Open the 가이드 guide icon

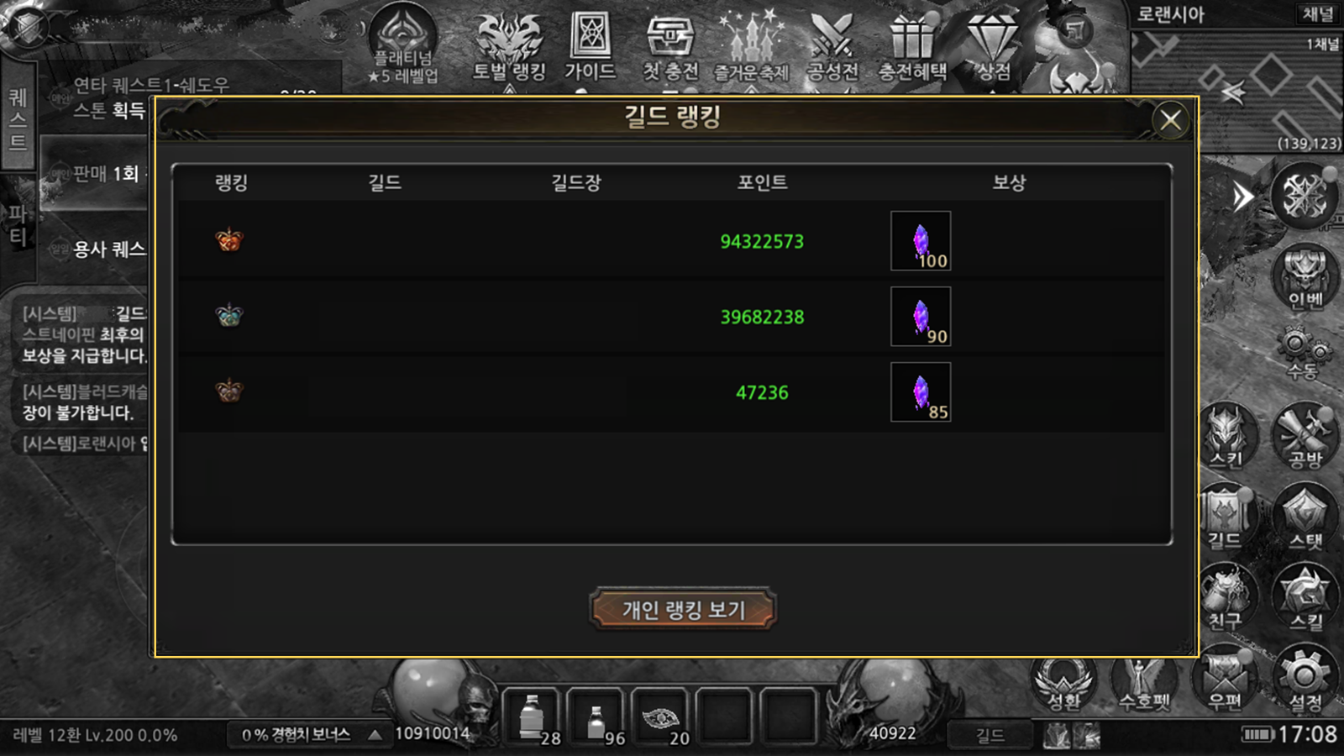[x=590, y=46]
